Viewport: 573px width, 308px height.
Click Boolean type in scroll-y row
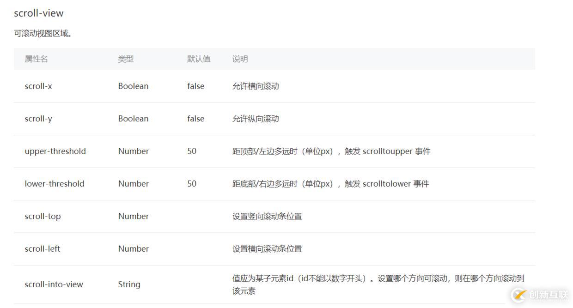[133, 119]
